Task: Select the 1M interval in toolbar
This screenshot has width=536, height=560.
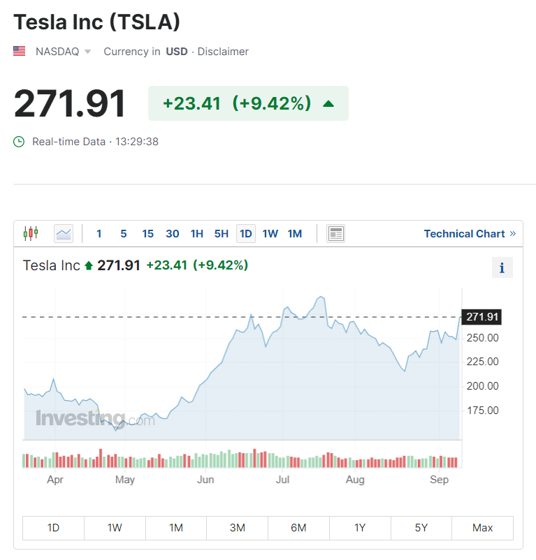Action: pyautogui.click(x=295, y=234)
